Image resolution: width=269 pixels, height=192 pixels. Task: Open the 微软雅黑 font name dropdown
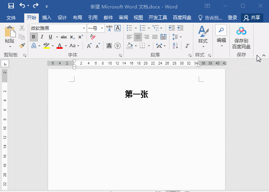(84, 28)
